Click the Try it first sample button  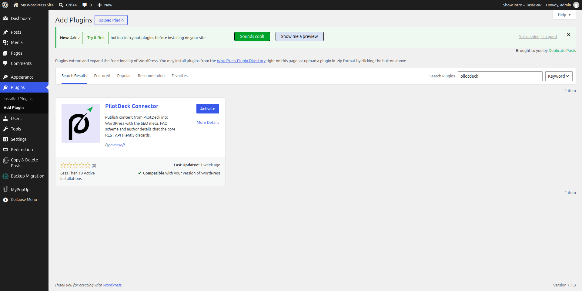tap(95, 38)
